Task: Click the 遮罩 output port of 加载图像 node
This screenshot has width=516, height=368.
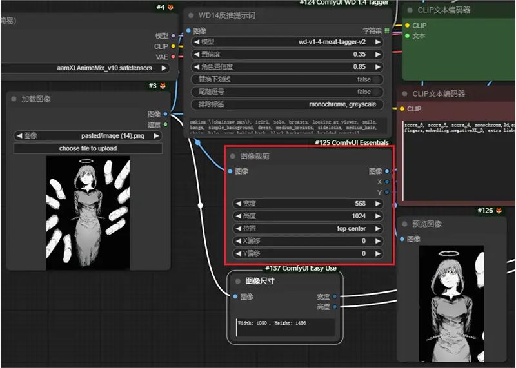Action: (x=166, y=124)
